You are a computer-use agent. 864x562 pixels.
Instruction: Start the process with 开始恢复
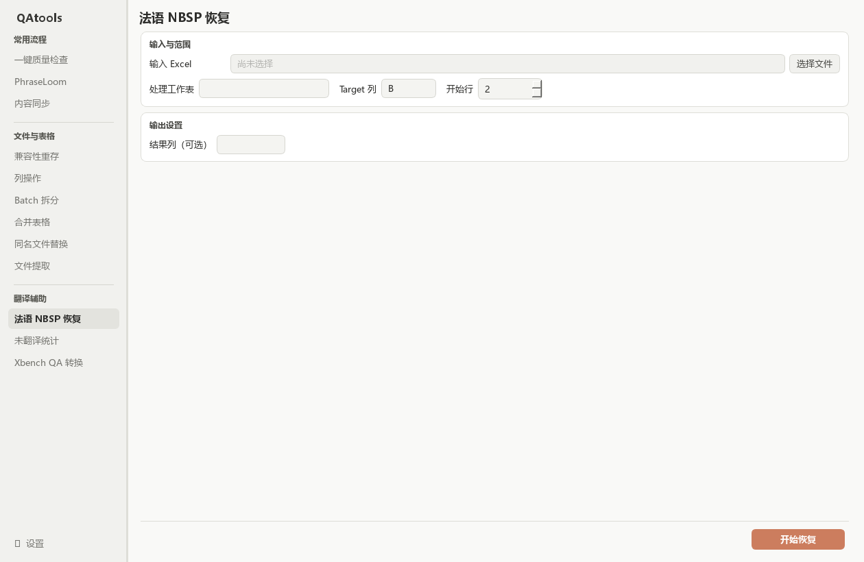point(798,539)
